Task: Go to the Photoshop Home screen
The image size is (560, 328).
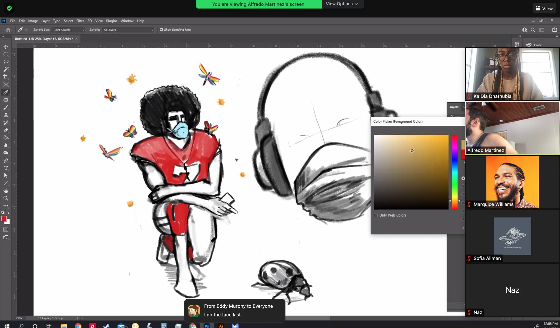Action: (8, 30)
